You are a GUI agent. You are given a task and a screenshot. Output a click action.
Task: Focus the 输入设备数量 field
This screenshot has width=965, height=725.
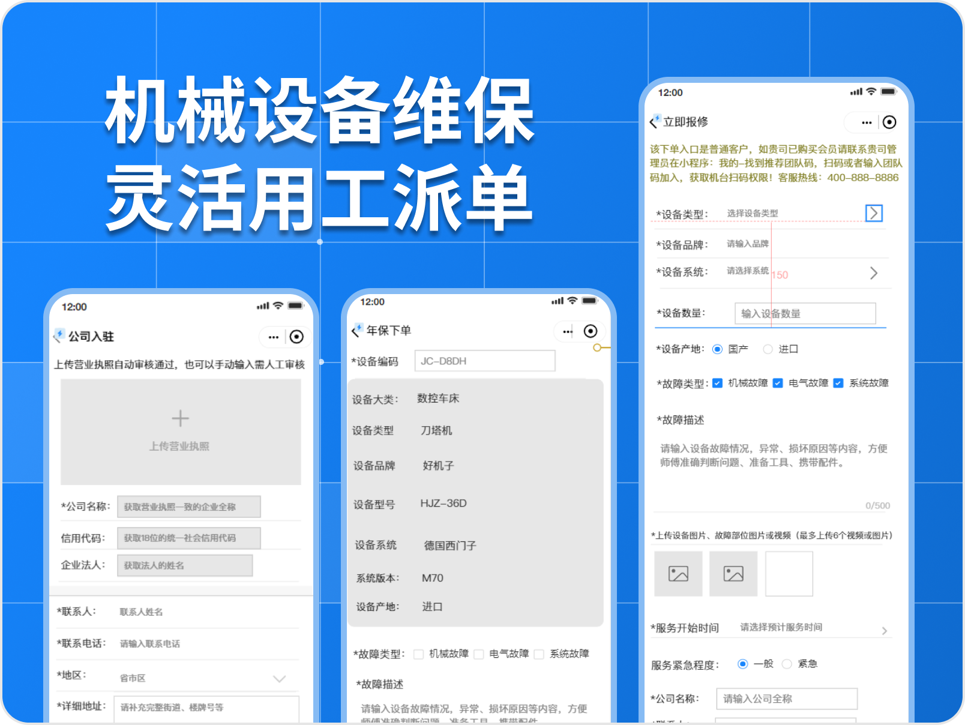point(805,313)
